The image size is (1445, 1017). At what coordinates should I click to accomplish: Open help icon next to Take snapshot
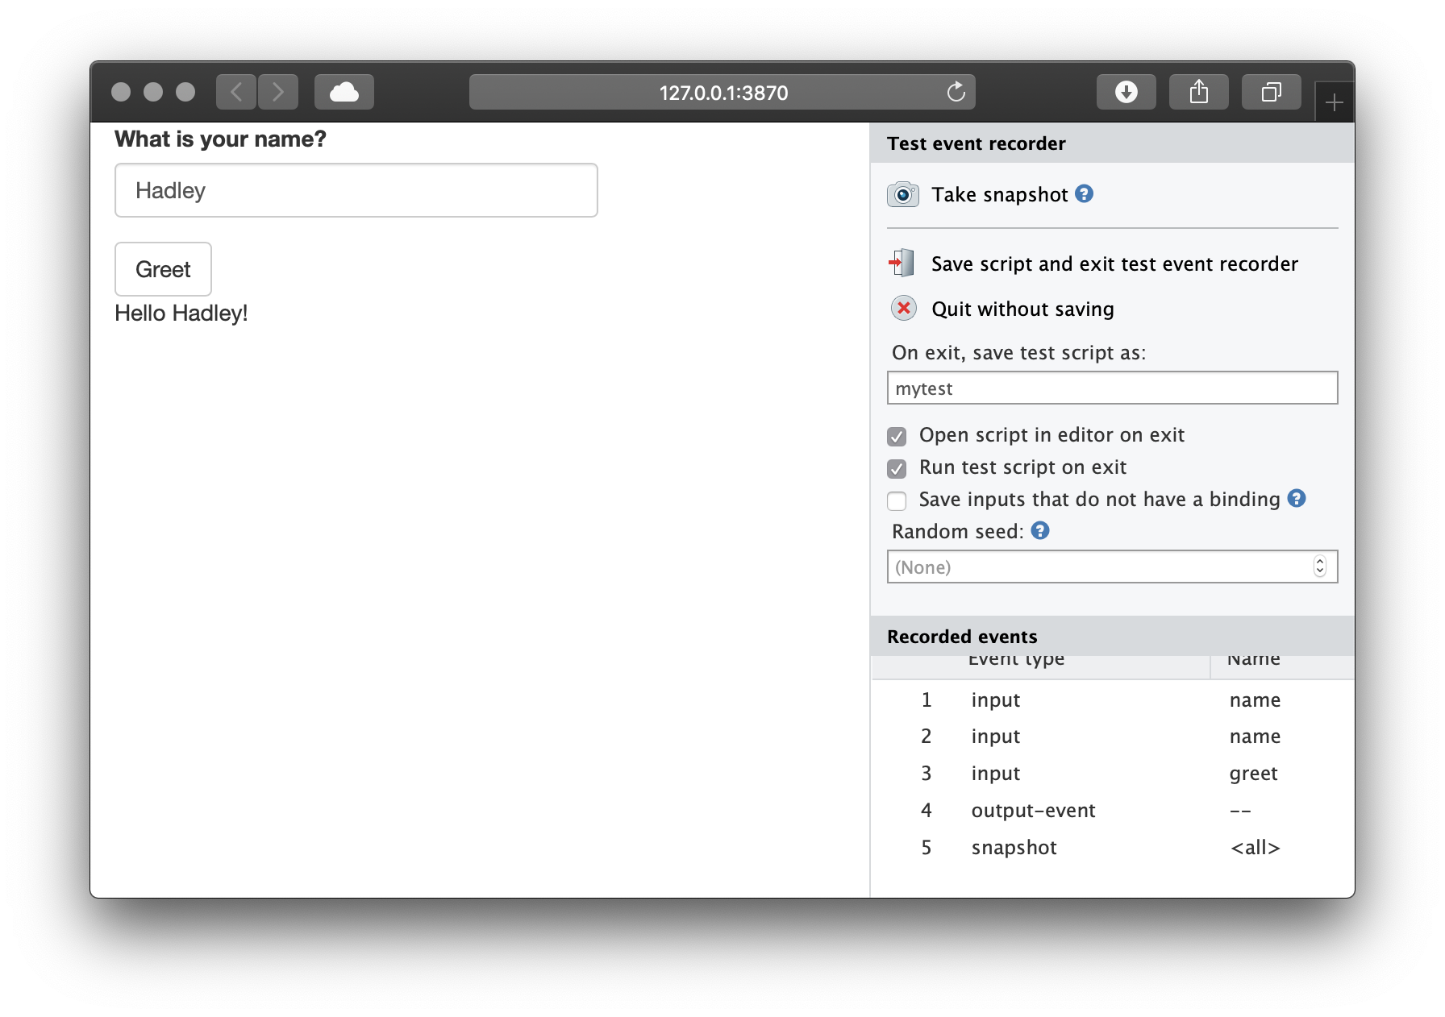coord(1085,194)
